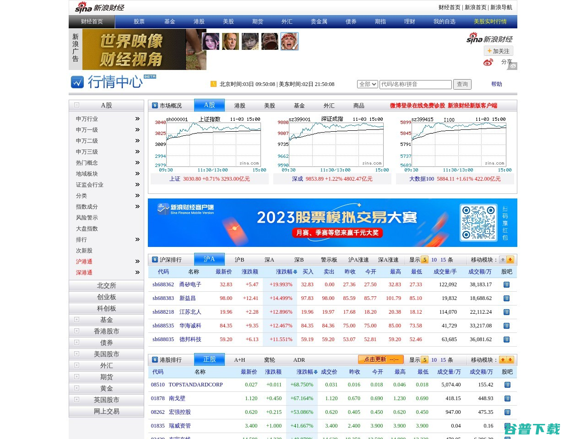Expand the 香港股市 sidebar section
Screen dimensions: 586x439
[76, 331]
